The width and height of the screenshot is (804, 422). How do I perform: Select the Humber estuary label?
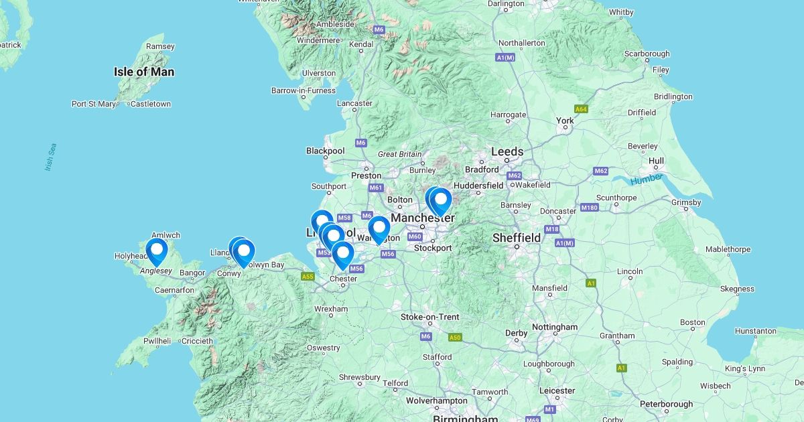pos(647,179)
